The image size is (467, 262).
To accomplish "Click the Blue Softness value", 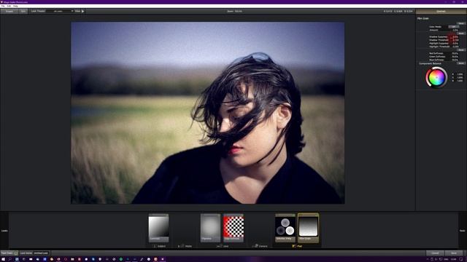I will (x=455, y=60).
